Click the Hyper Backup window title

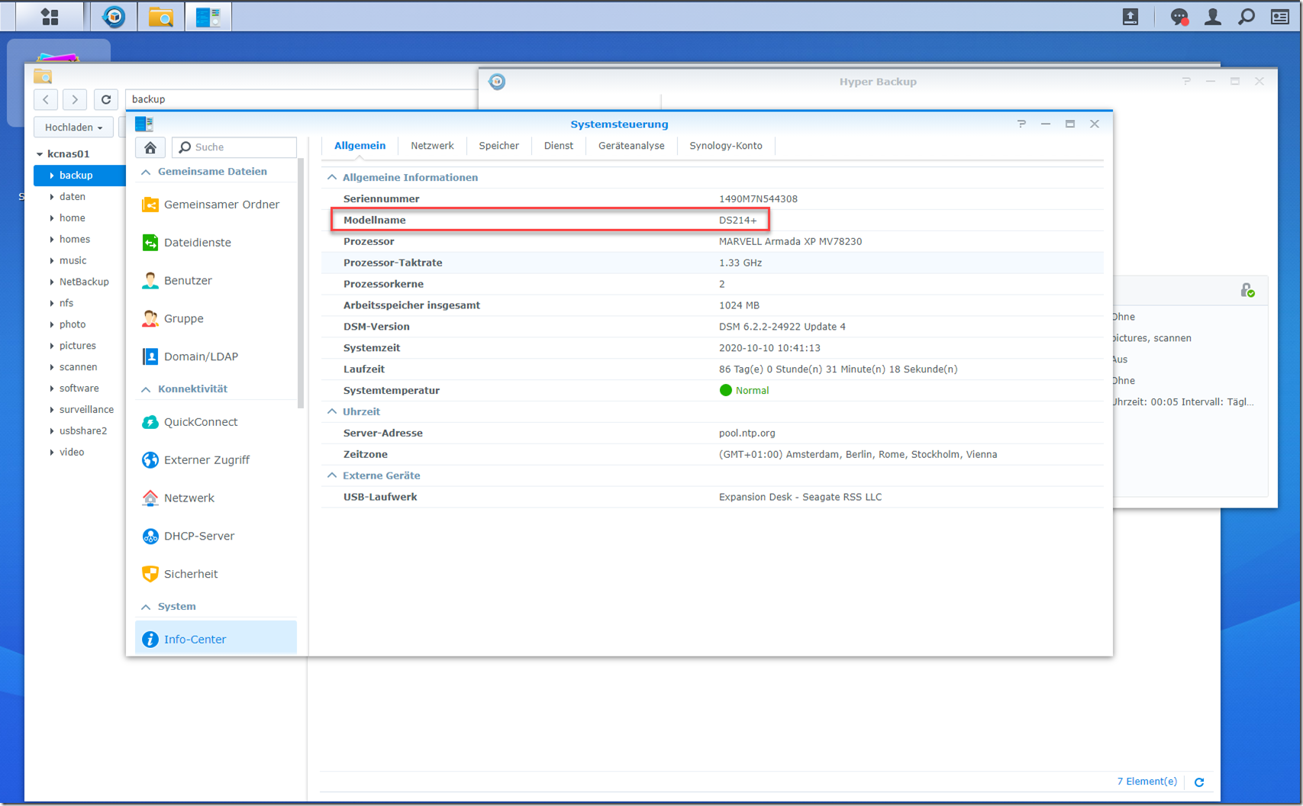[878, 82]
